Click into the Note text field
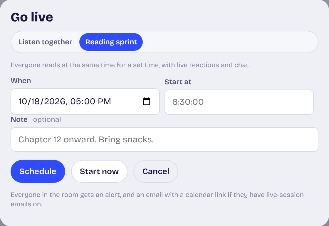The image size is (329, 226). pyautogui.click(x=164, y=139)
